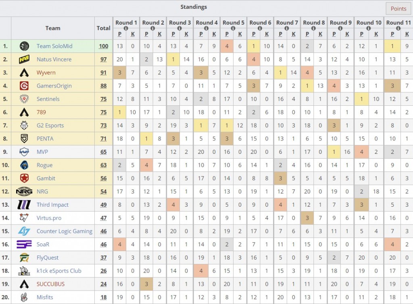Click the Counter Logic Gaming logo
Screen dimensions: 413x304
pos(24,231)
